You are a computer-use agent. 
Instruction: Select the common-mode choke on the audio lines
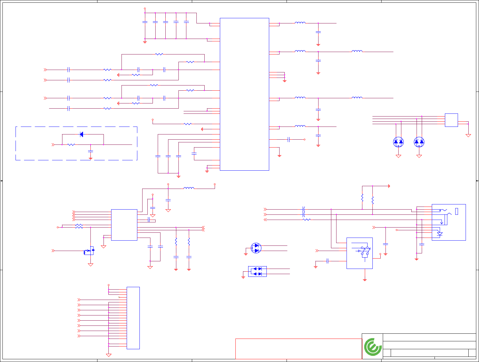(304, 212)
